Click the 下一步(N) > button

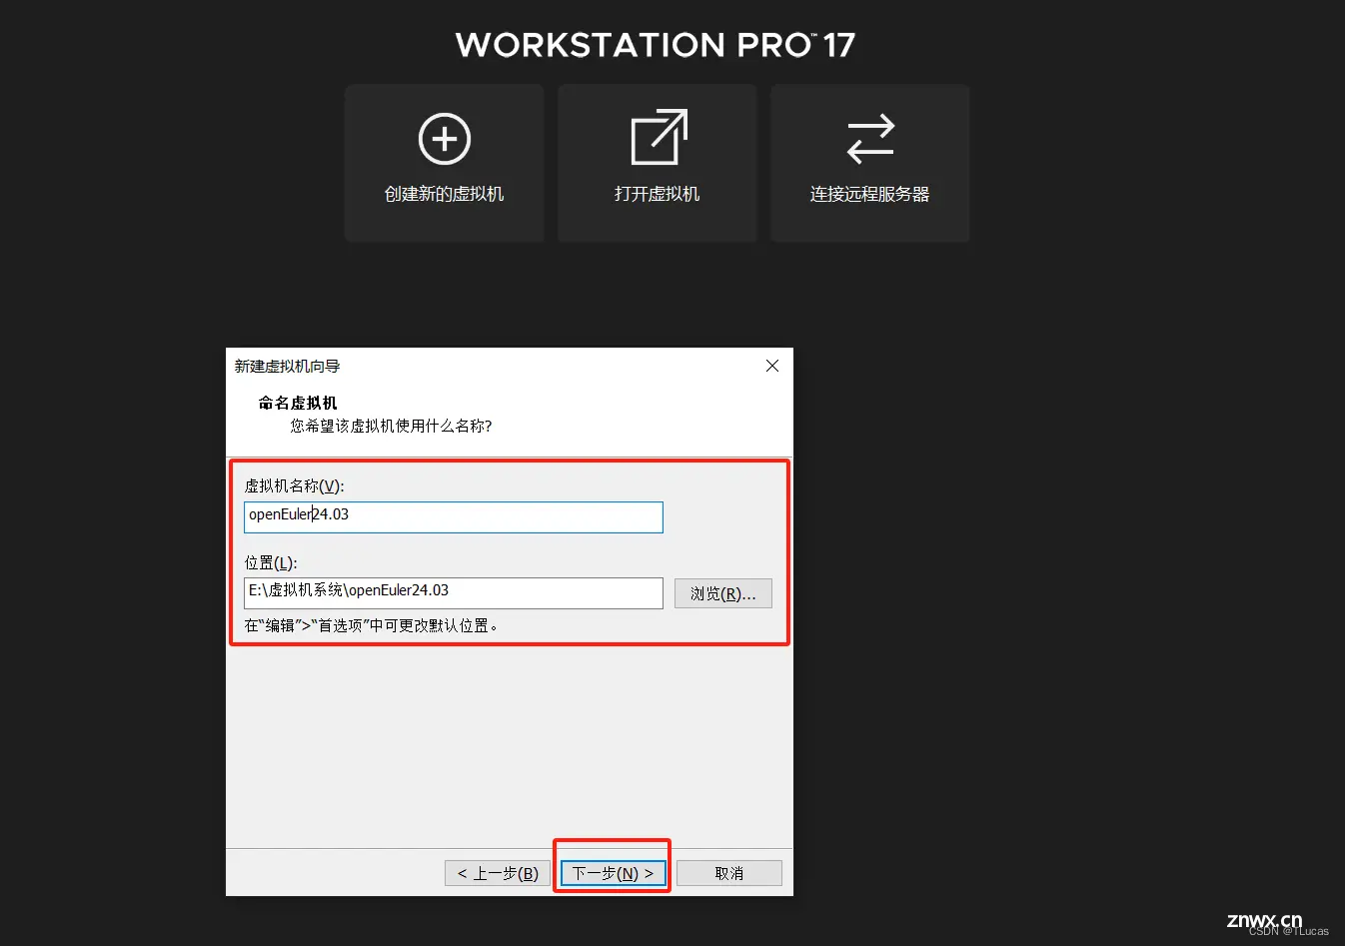pyautogui.click(x=613, y=873)
